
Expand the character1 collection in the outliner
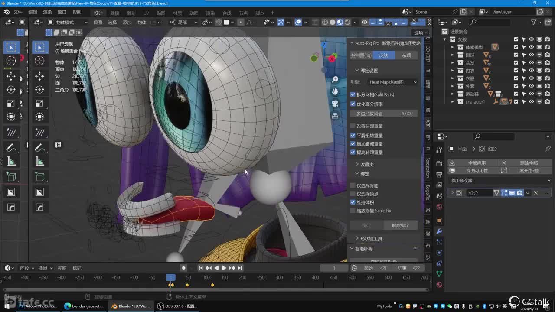point(453,102)
